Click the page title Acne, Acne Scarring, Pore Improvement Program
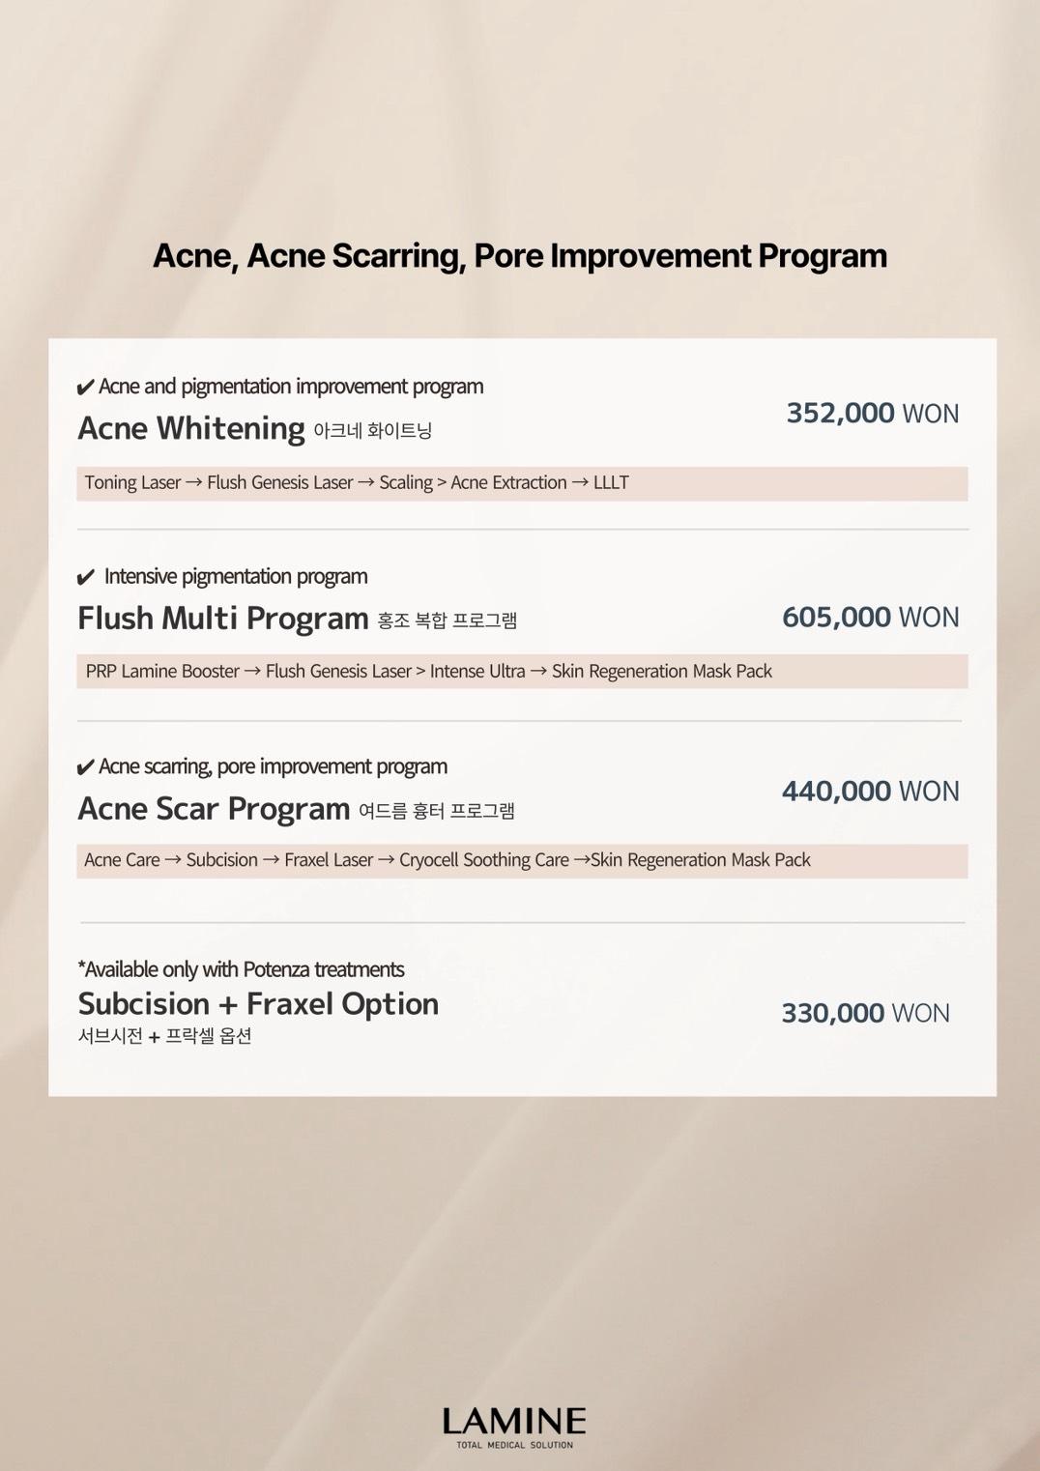The width and height of the screenshot is (1040, 1471). (520, 256)
